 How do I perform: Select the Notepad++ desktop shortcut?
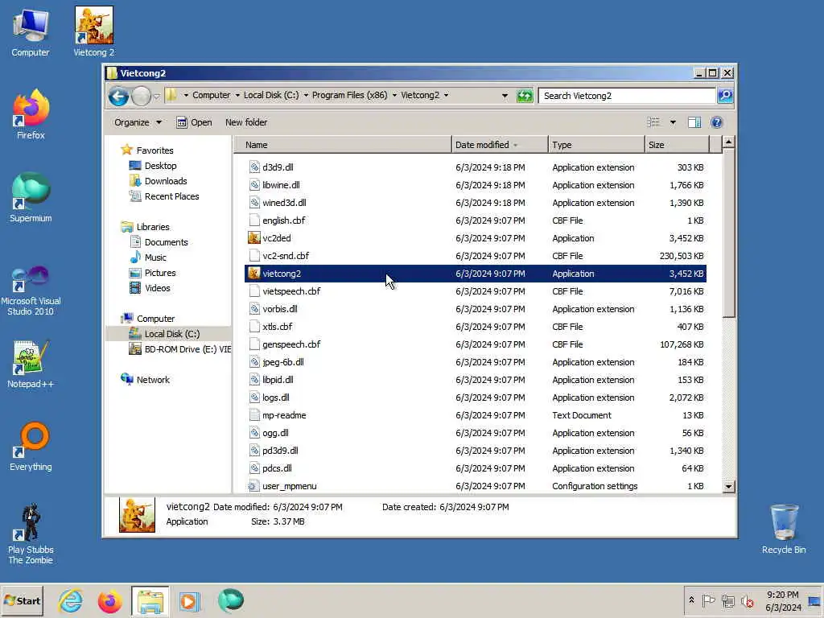[31, 364]
